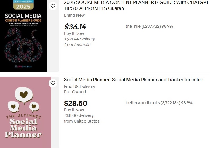This screenshot has height=148, width=210.
Task: Click the from United States location text
Action: [82, 121]
